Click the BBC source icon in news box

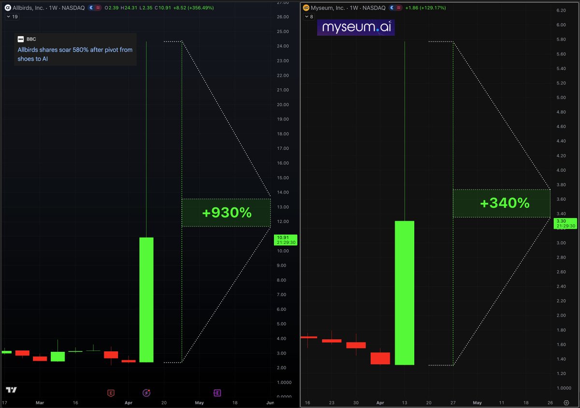coord(21,38)
